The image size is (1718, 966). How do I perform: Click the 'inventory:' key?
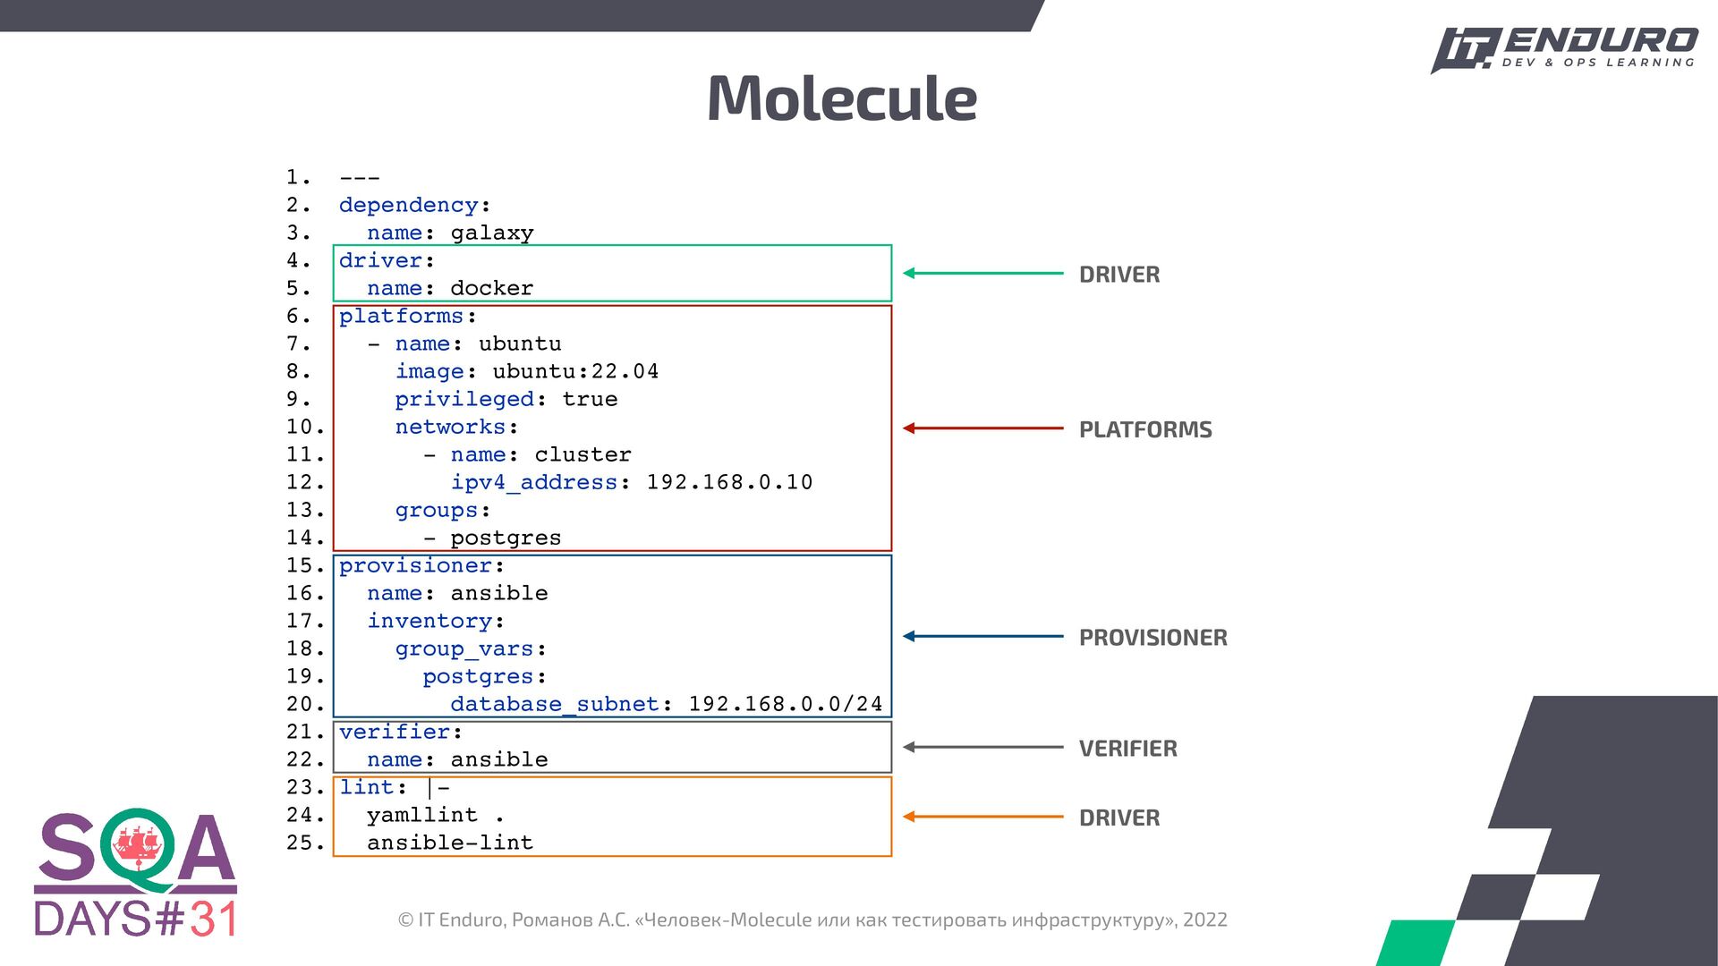tap(436, 621)
